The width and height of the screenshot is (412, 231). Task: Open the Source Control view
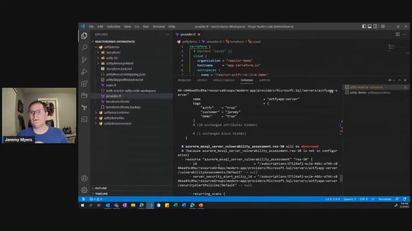(x=84, y=60)
